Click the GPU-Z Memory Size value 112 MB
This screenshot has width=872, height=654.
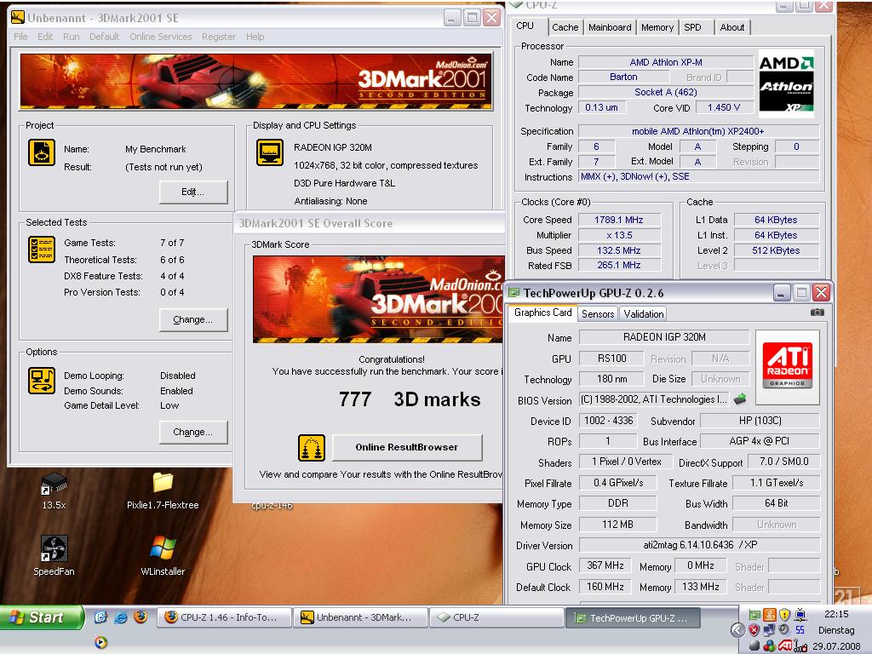pyautogui.click(x=618, y=525)
